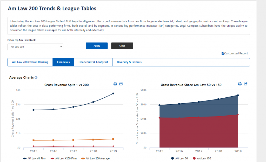
Task: Print the Gross Revenue Split chart
Action: pos(115,84)
